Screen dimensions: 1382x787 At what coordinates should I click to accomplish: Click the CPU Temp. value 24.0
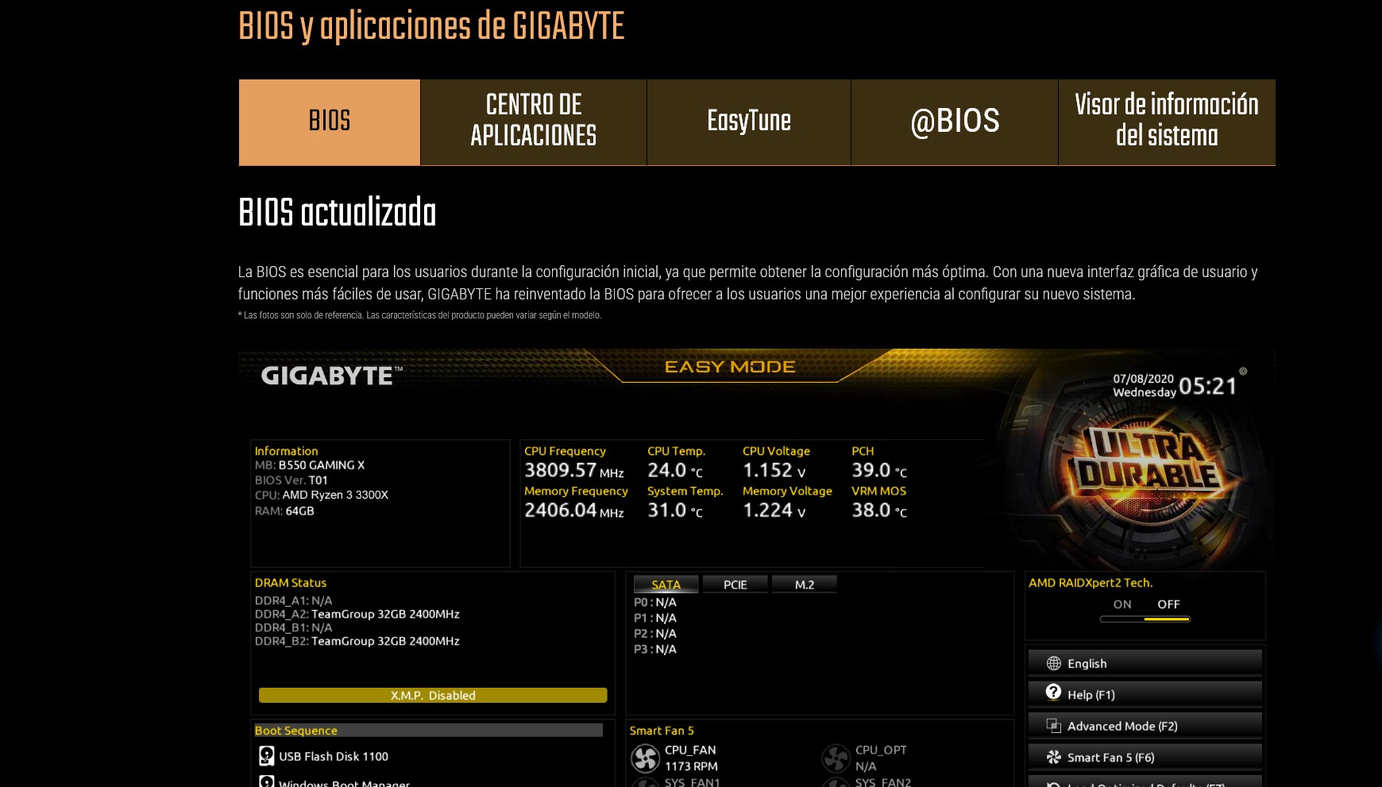coord(667,470)
